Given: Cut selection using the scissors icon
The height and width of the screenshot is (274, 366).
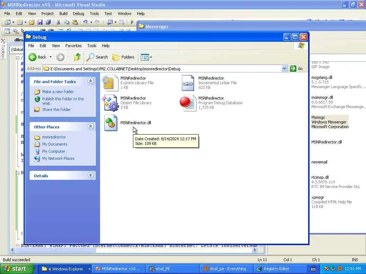Looking at the screenshot, I should 58,22.
